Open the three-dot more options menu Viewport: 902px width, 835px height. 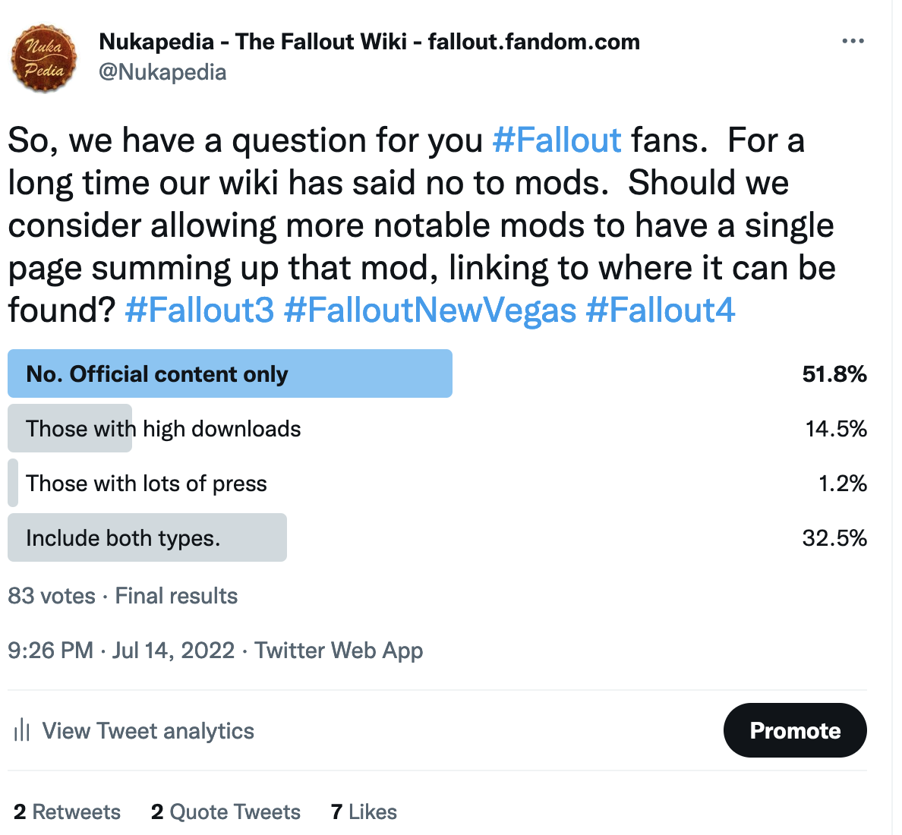pyautogui.click(x=853, y=41)
